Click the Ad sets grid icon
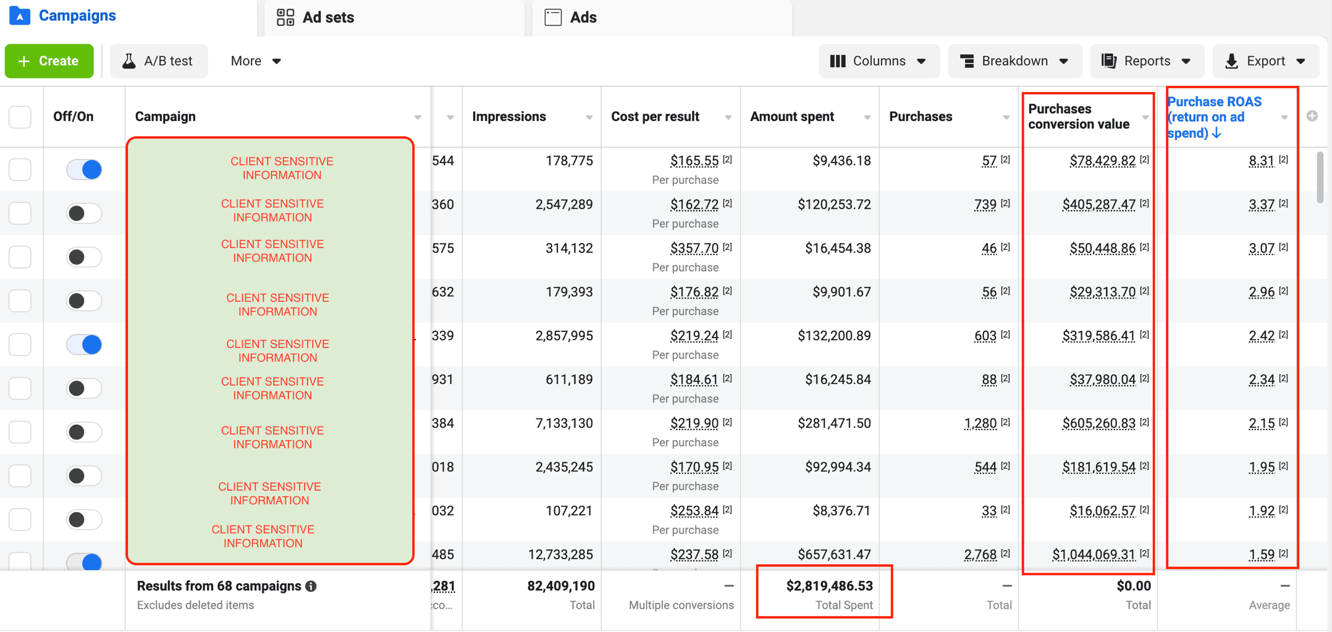1332x632 pixels. 285,17
